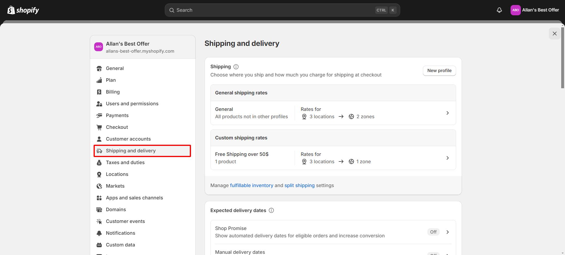The height and width of the screenshot is (255, 565).
Task: Open the split shipping link
Action: tap(299, 186)
